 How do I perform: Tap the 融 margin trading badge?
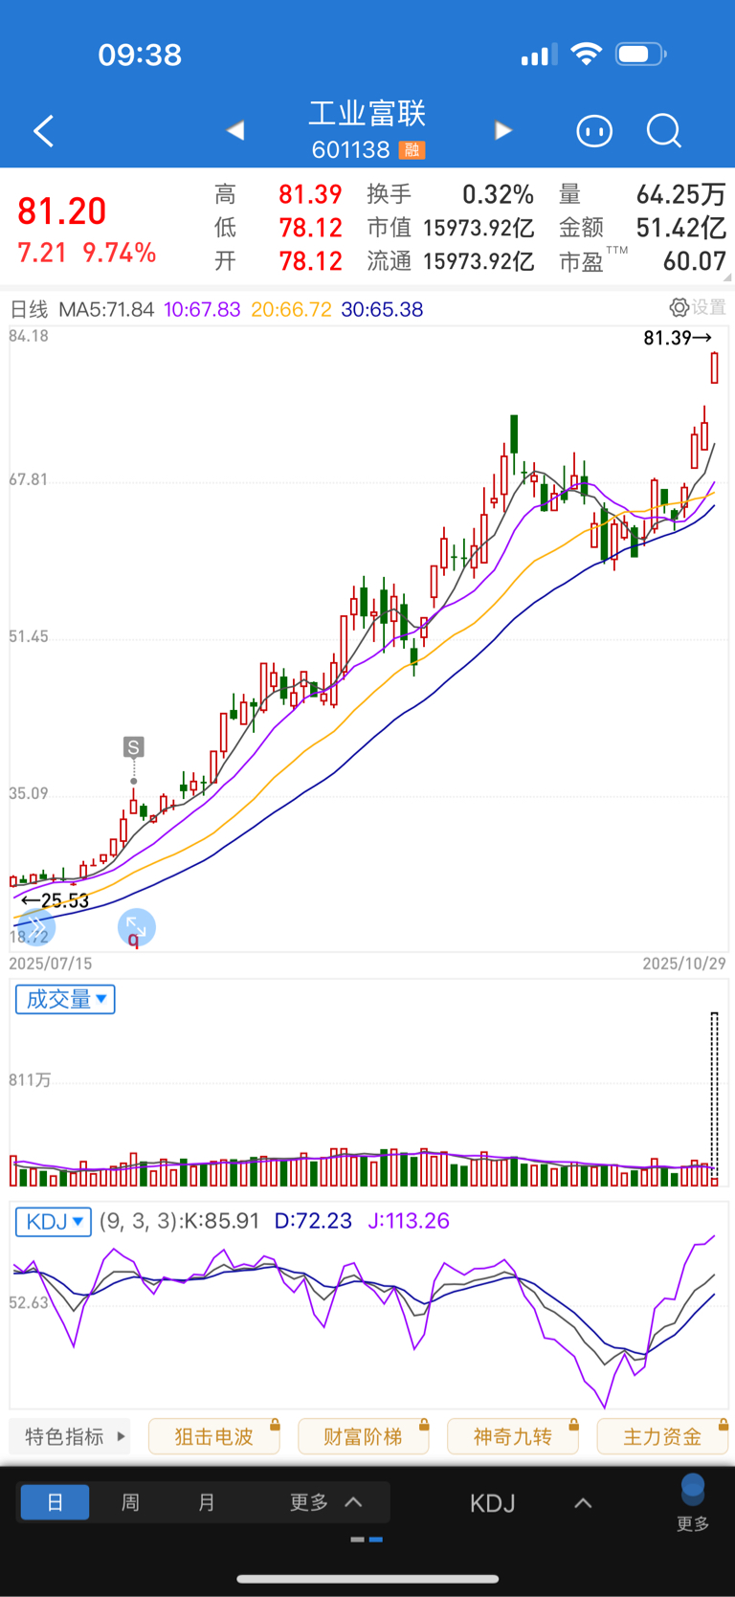coord(412,150)
